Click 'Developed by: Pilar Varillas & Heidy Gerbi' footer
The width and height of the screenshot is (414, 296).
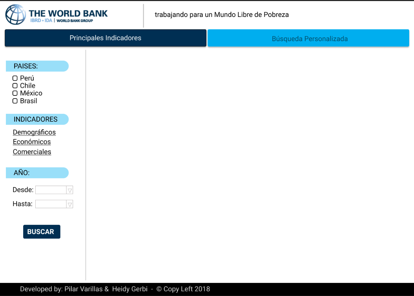point(84,289)
